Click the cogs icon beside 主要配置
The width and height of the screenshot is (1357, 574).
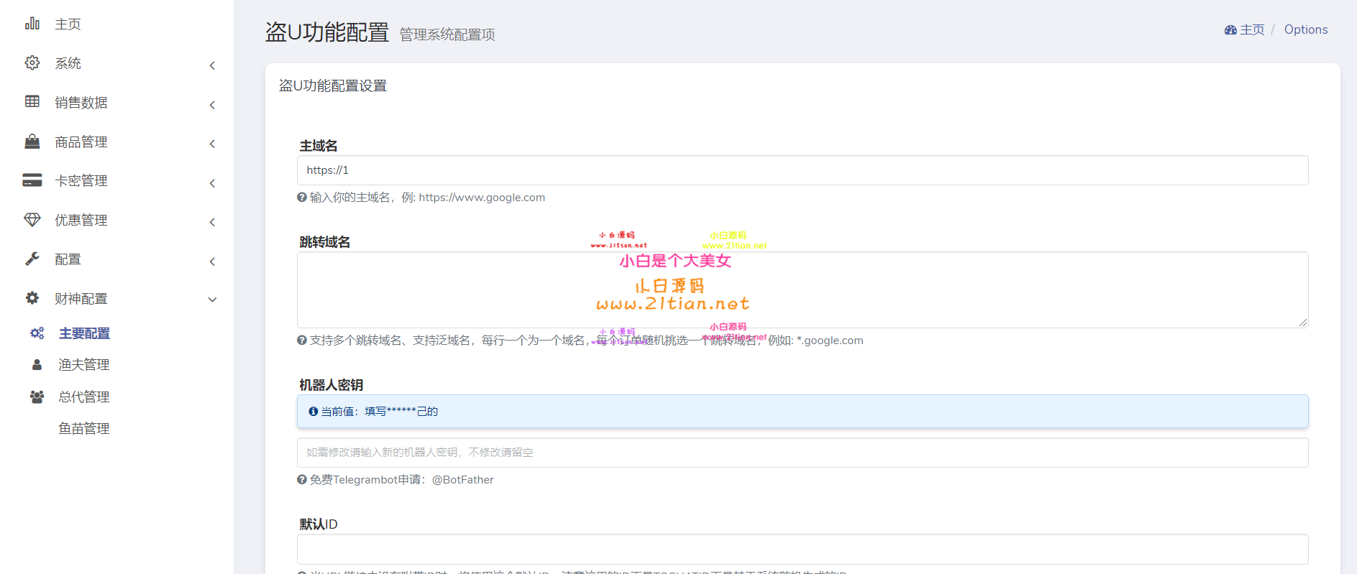click(37, 333)
